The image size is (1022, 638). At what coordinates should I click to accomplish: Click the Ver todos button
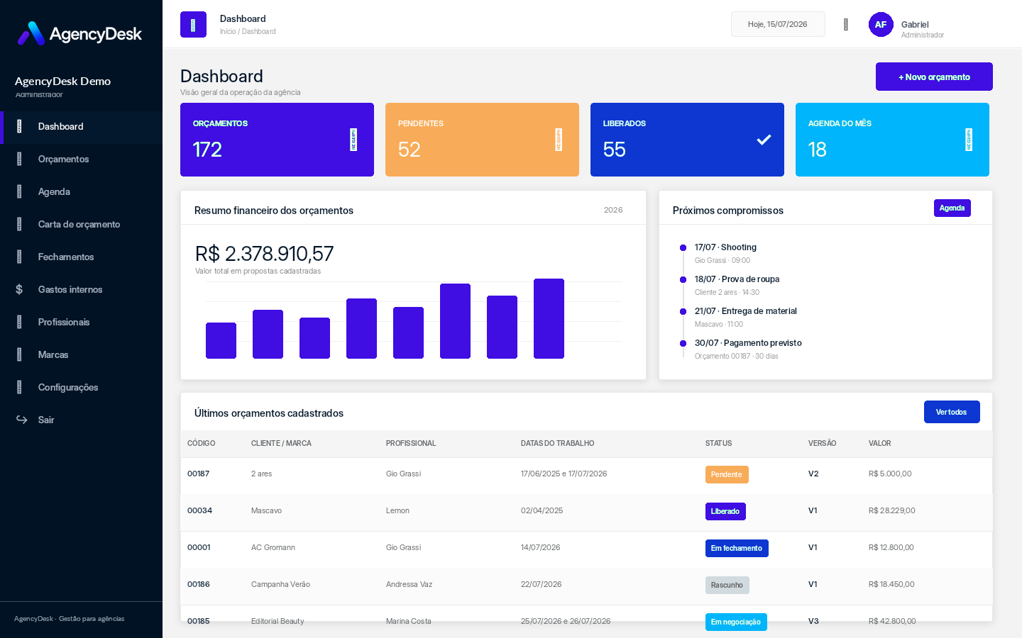(x=952, y=412)
